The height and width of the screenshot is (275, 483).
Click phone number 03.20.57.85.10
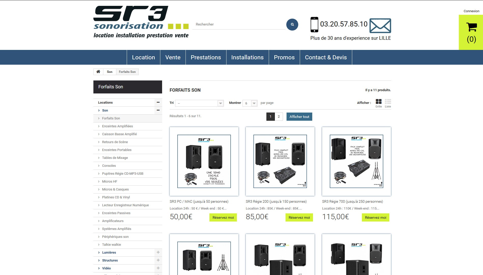pos(344,24)
